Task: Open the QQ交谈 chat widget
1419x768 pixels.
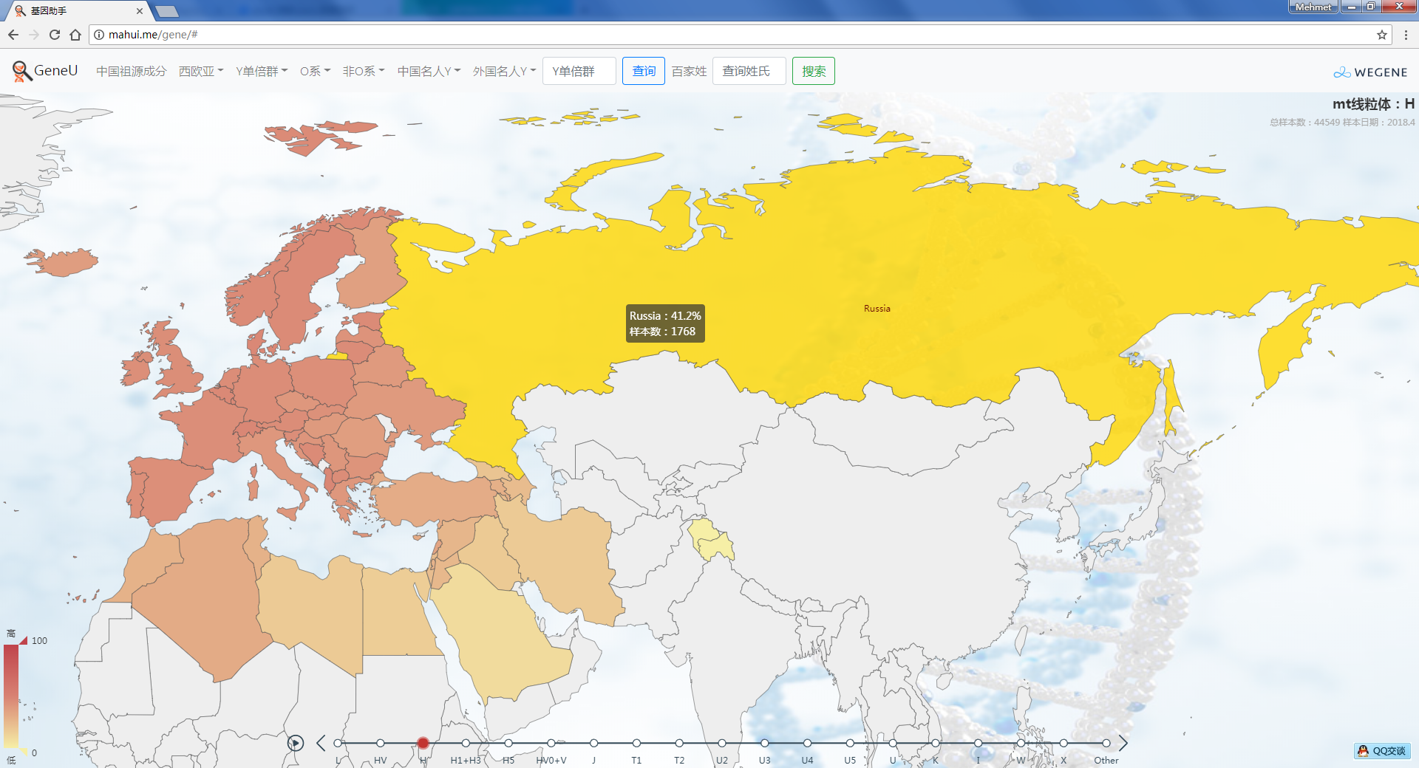Action: [1382, 751]
